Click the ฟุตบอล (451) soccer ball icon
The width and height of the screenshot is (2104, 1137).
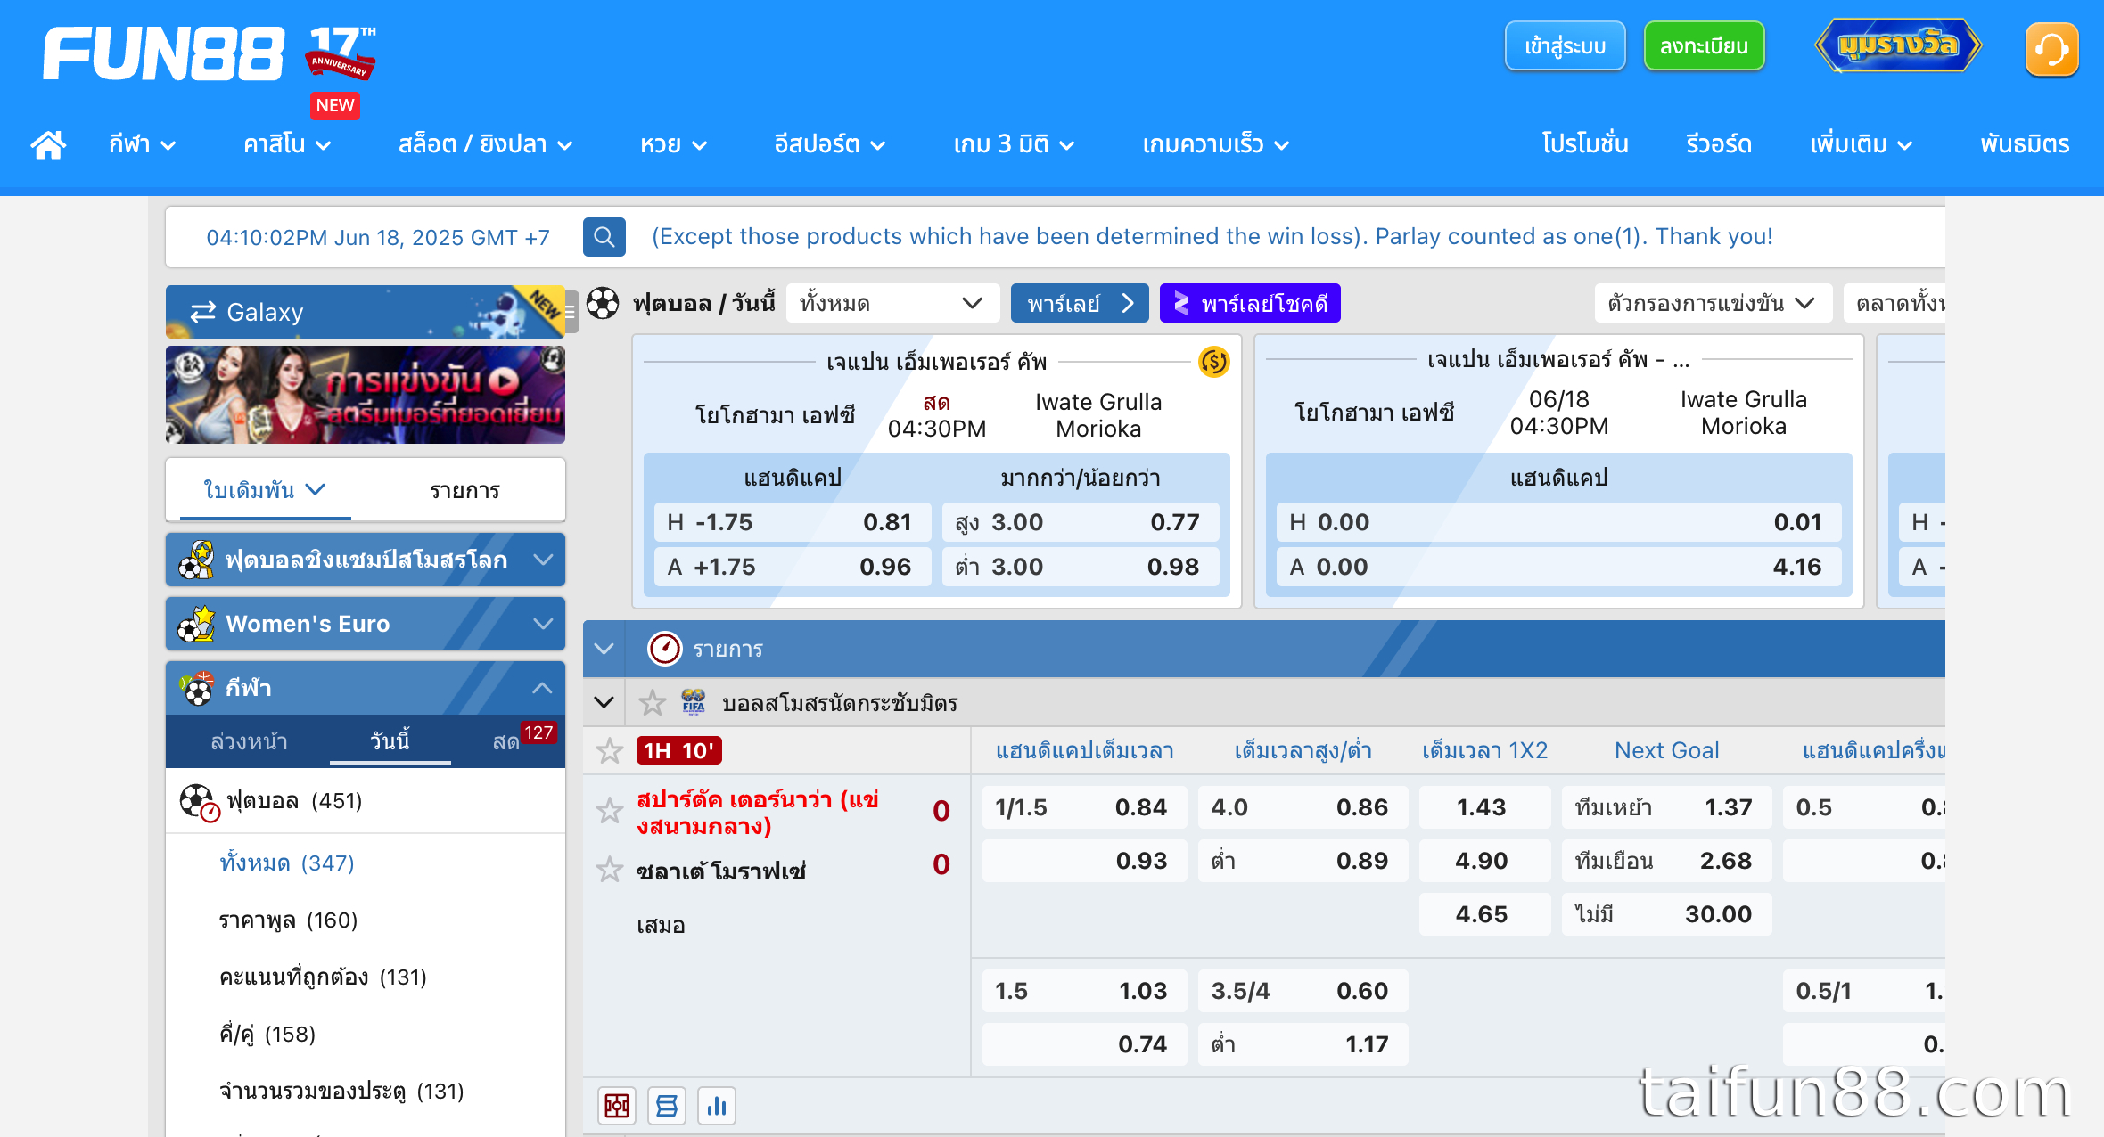tap(198, 801)
